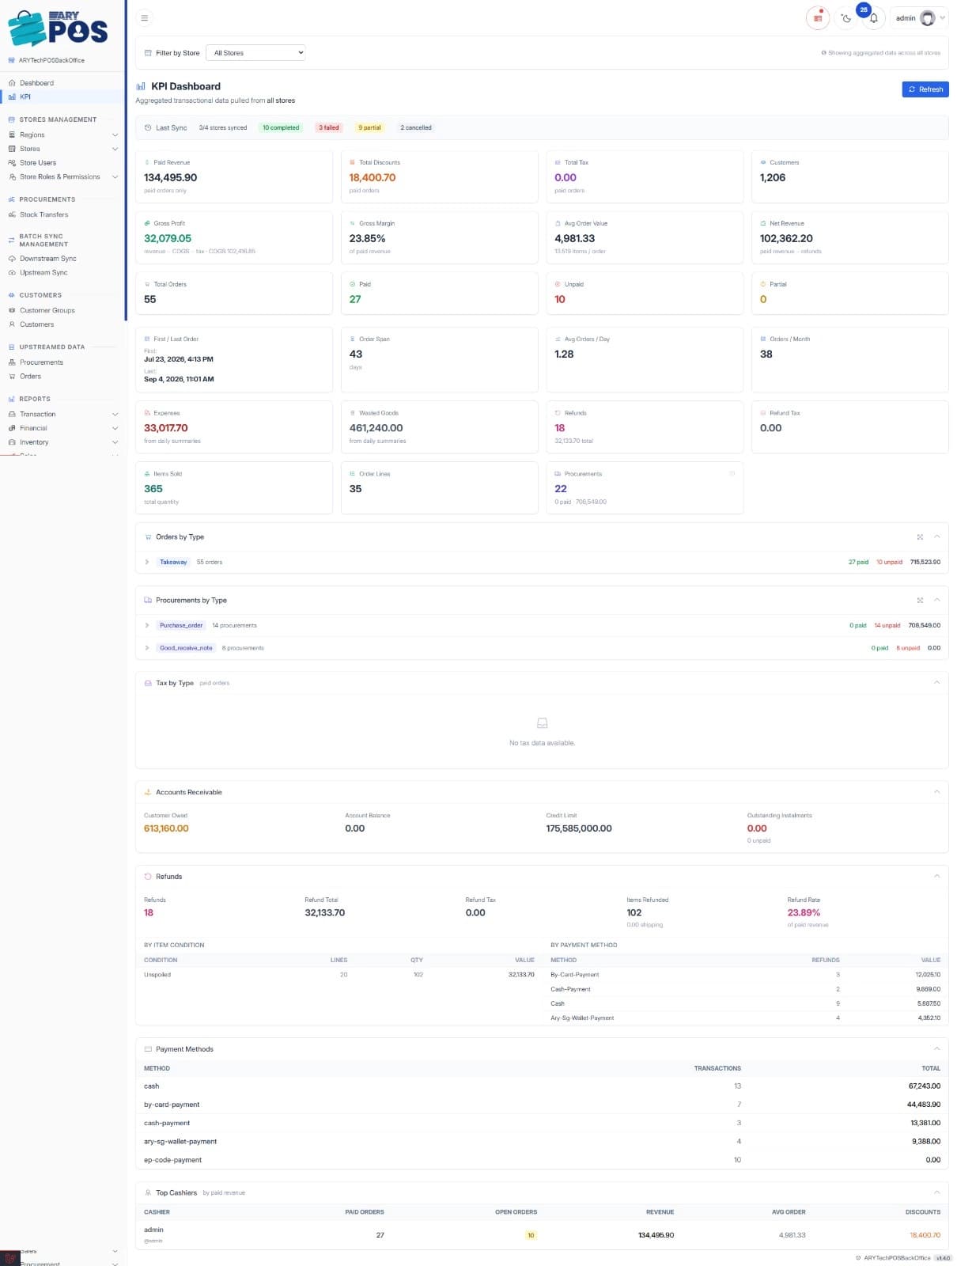Click the 3 failed sync badge
The image size is (957, 1266).
tap(329, 127)
